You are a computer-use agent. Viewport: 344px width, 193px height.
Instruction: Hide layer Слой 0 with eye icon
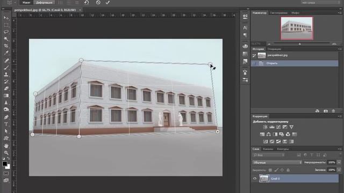[255, 179]
